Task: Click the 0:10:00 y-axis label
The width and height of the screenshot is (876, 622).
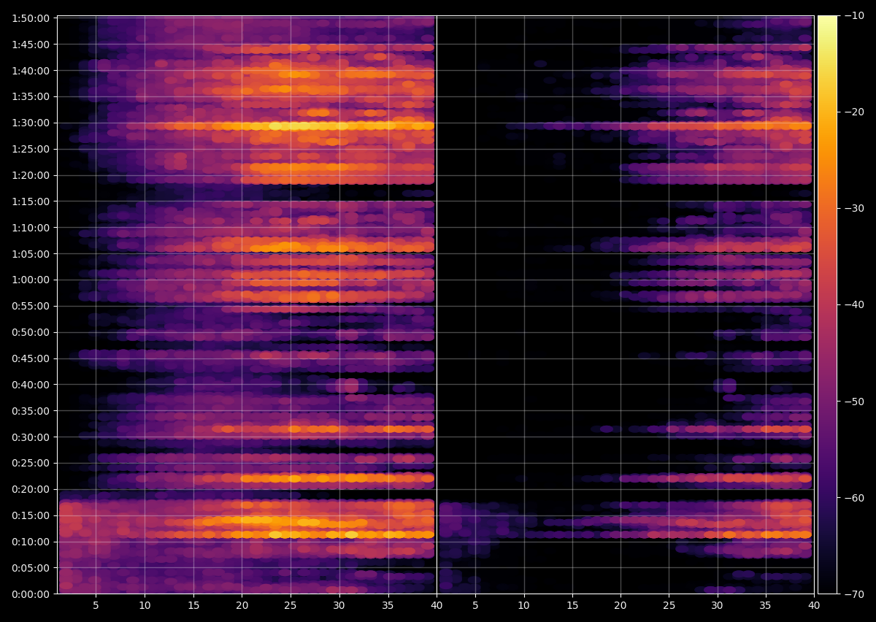Action: 31,541
